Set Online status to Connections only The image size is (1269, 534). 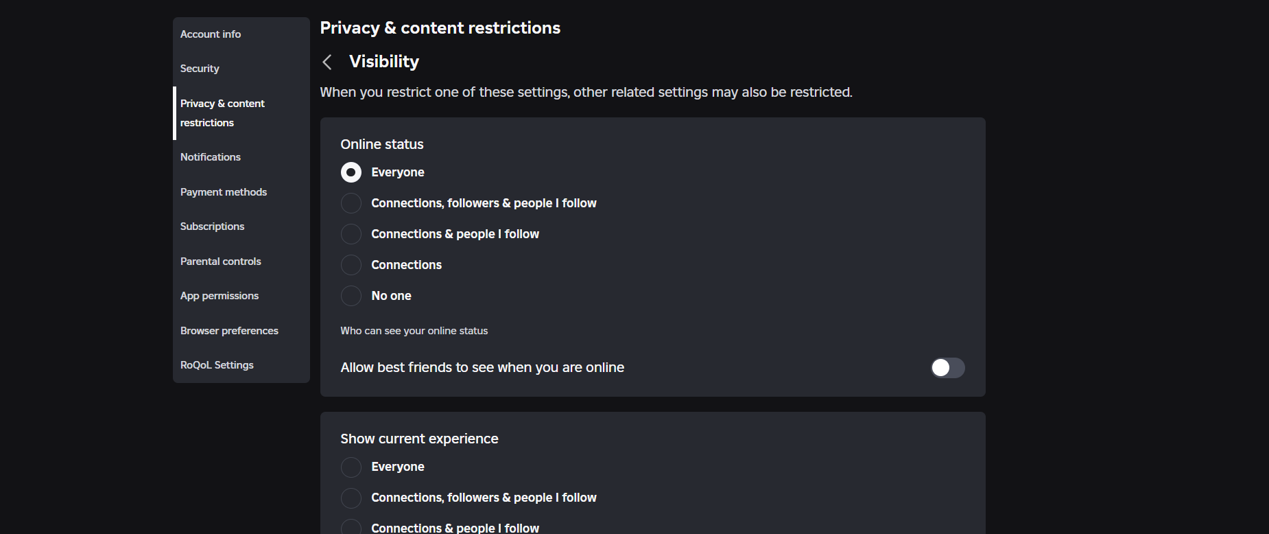(351, 265)
